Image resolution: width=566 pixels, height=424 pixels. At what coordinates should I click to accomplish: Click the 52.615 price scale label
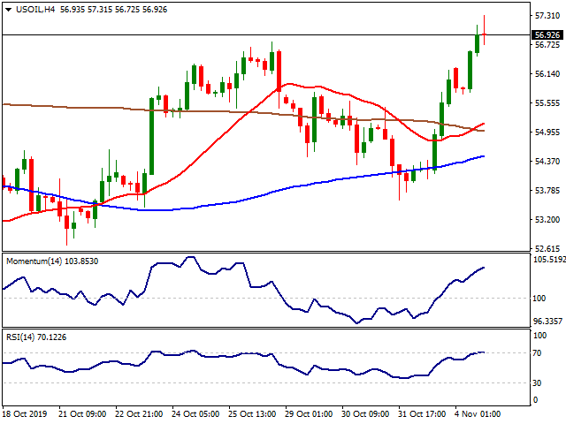coord(547,249)
